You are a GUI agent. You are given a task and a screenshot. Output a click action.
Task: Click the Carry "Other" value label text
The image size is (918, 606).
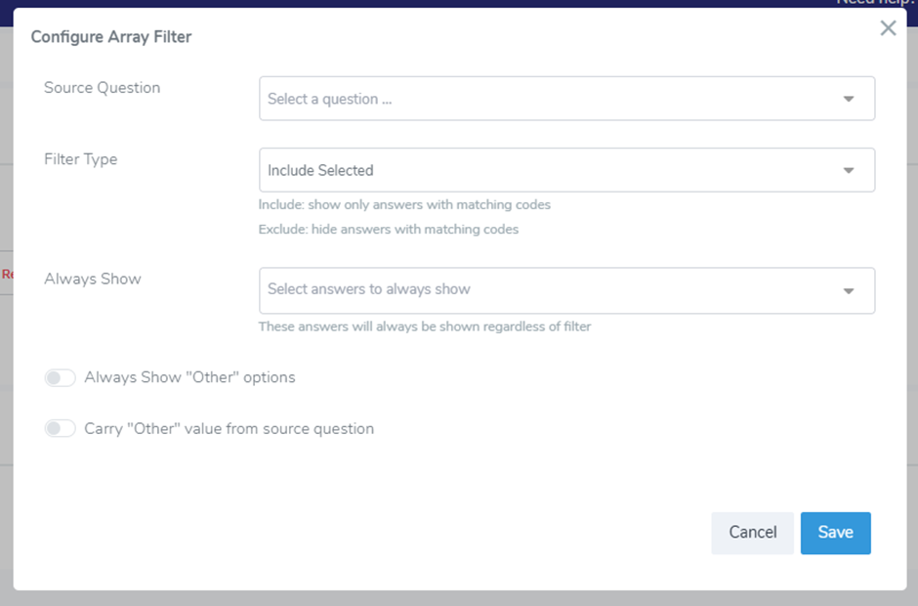point(229,428)
